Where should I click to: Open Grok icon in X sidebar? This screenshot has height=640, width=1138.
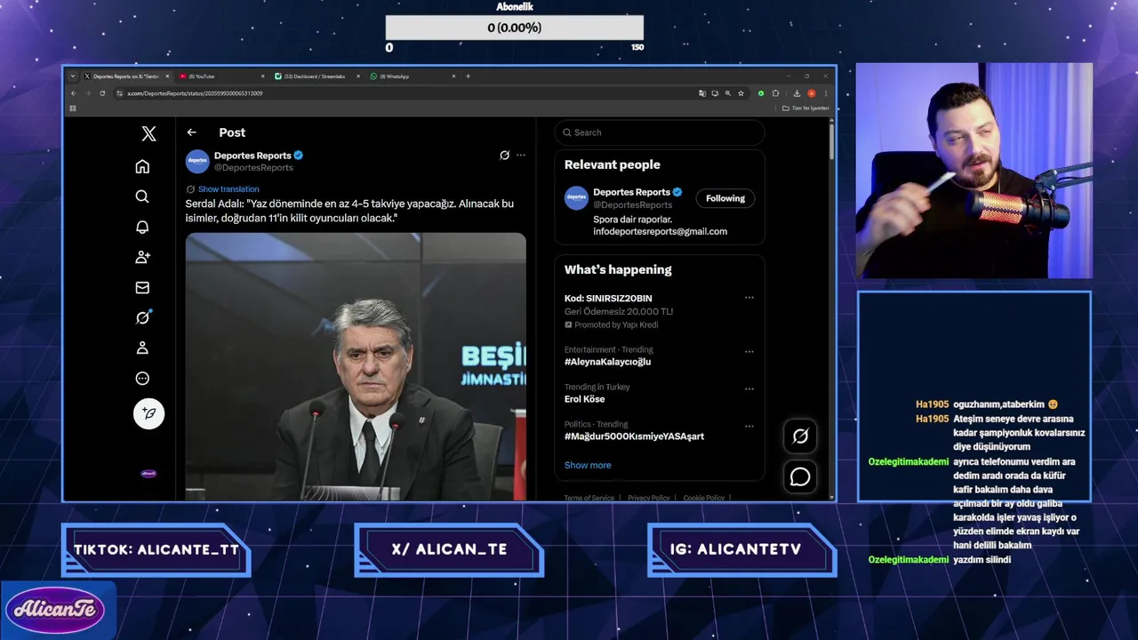[142, 317]
